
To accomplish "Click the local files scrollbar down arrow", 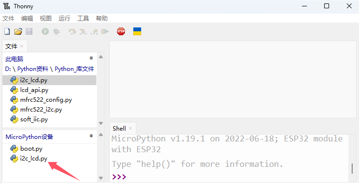I will pyautogui.click(x=101, y=123).
